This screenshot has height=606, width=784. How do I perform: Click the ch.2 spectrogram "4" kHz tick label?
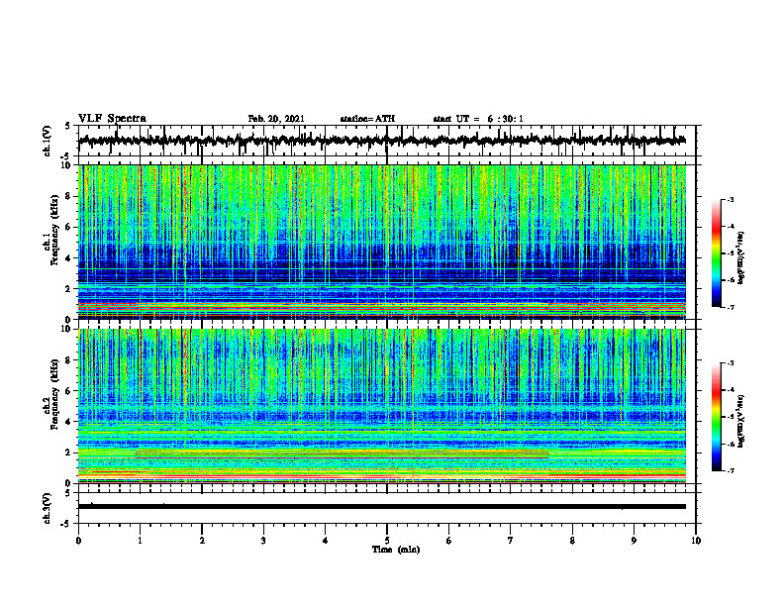pyautogui.click(x=69, y=422)
